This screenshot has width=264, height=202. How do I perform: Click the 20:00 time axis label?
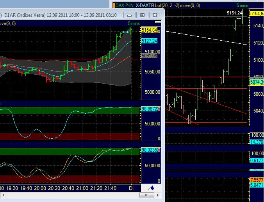point(40,188)
